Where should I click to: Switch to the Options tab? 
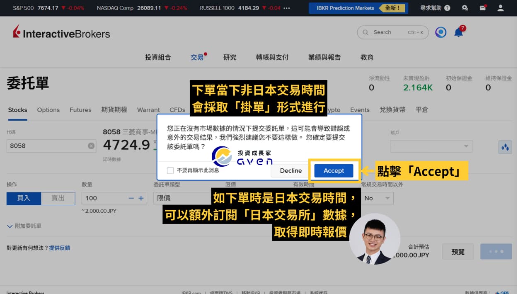pos(48,110)
